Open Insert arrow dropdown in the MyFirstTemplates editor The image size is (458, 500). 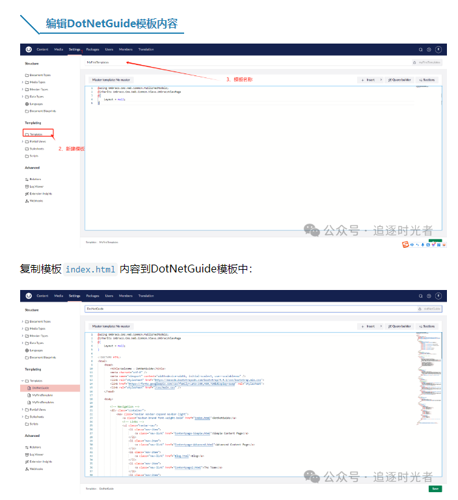pos(381,80)
